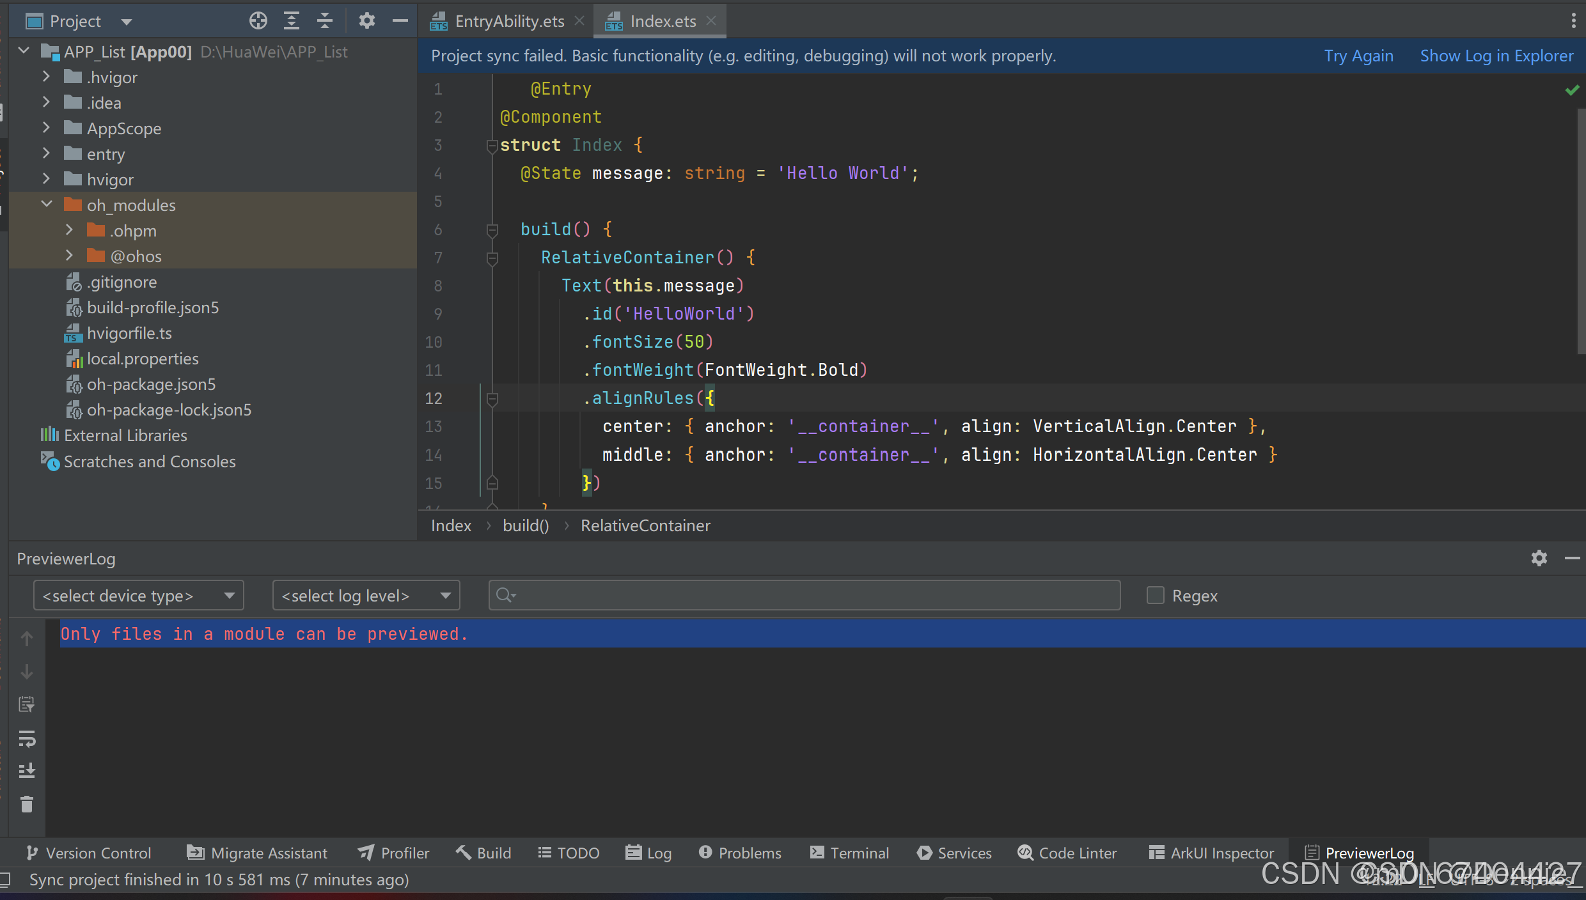Expand all nodes in the Project tree
1586x900 pixels.
click(292, 20)
